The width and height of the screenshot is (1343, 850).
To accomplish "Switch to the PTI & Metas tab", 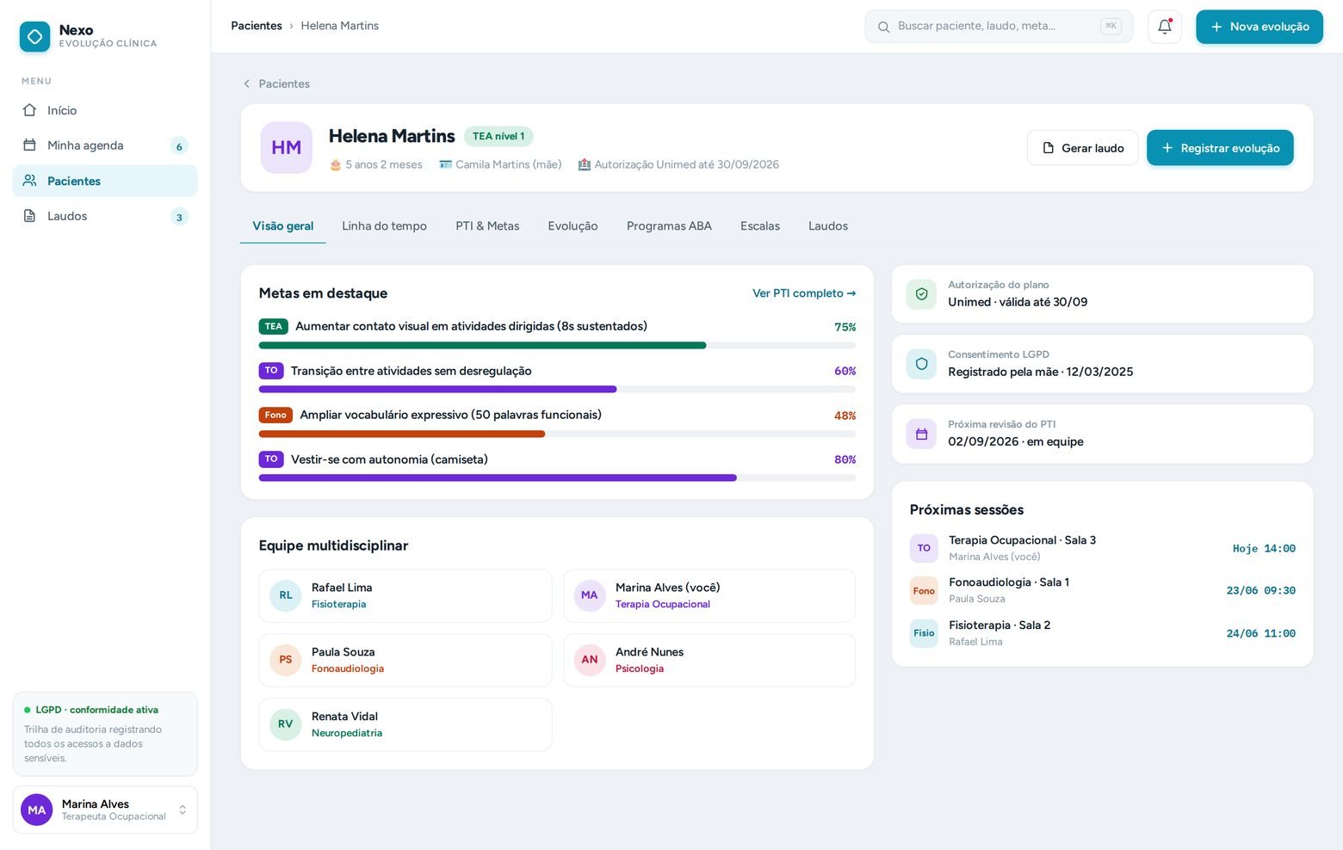I will pyautogui.click(x=487, y=226).
